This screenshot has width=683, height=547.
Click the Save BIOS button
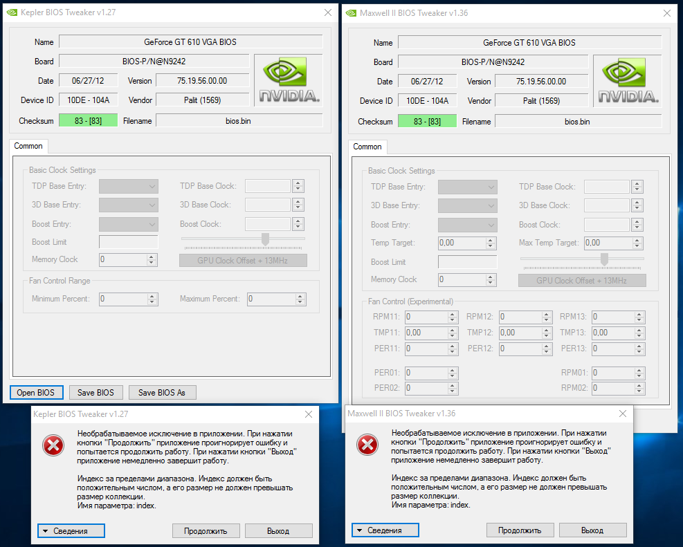(x=95, y=393)
